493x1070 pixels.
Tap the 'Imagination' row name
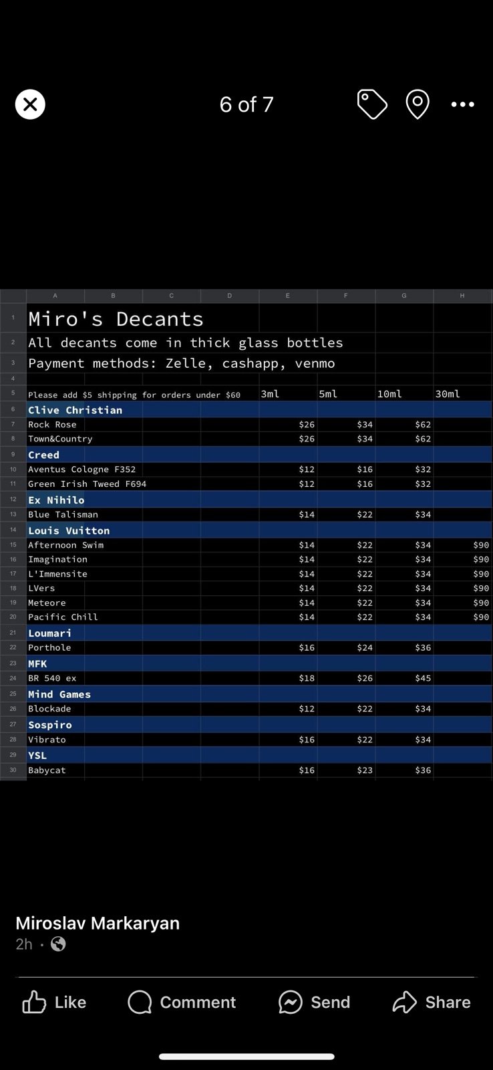tap(57, 559)
